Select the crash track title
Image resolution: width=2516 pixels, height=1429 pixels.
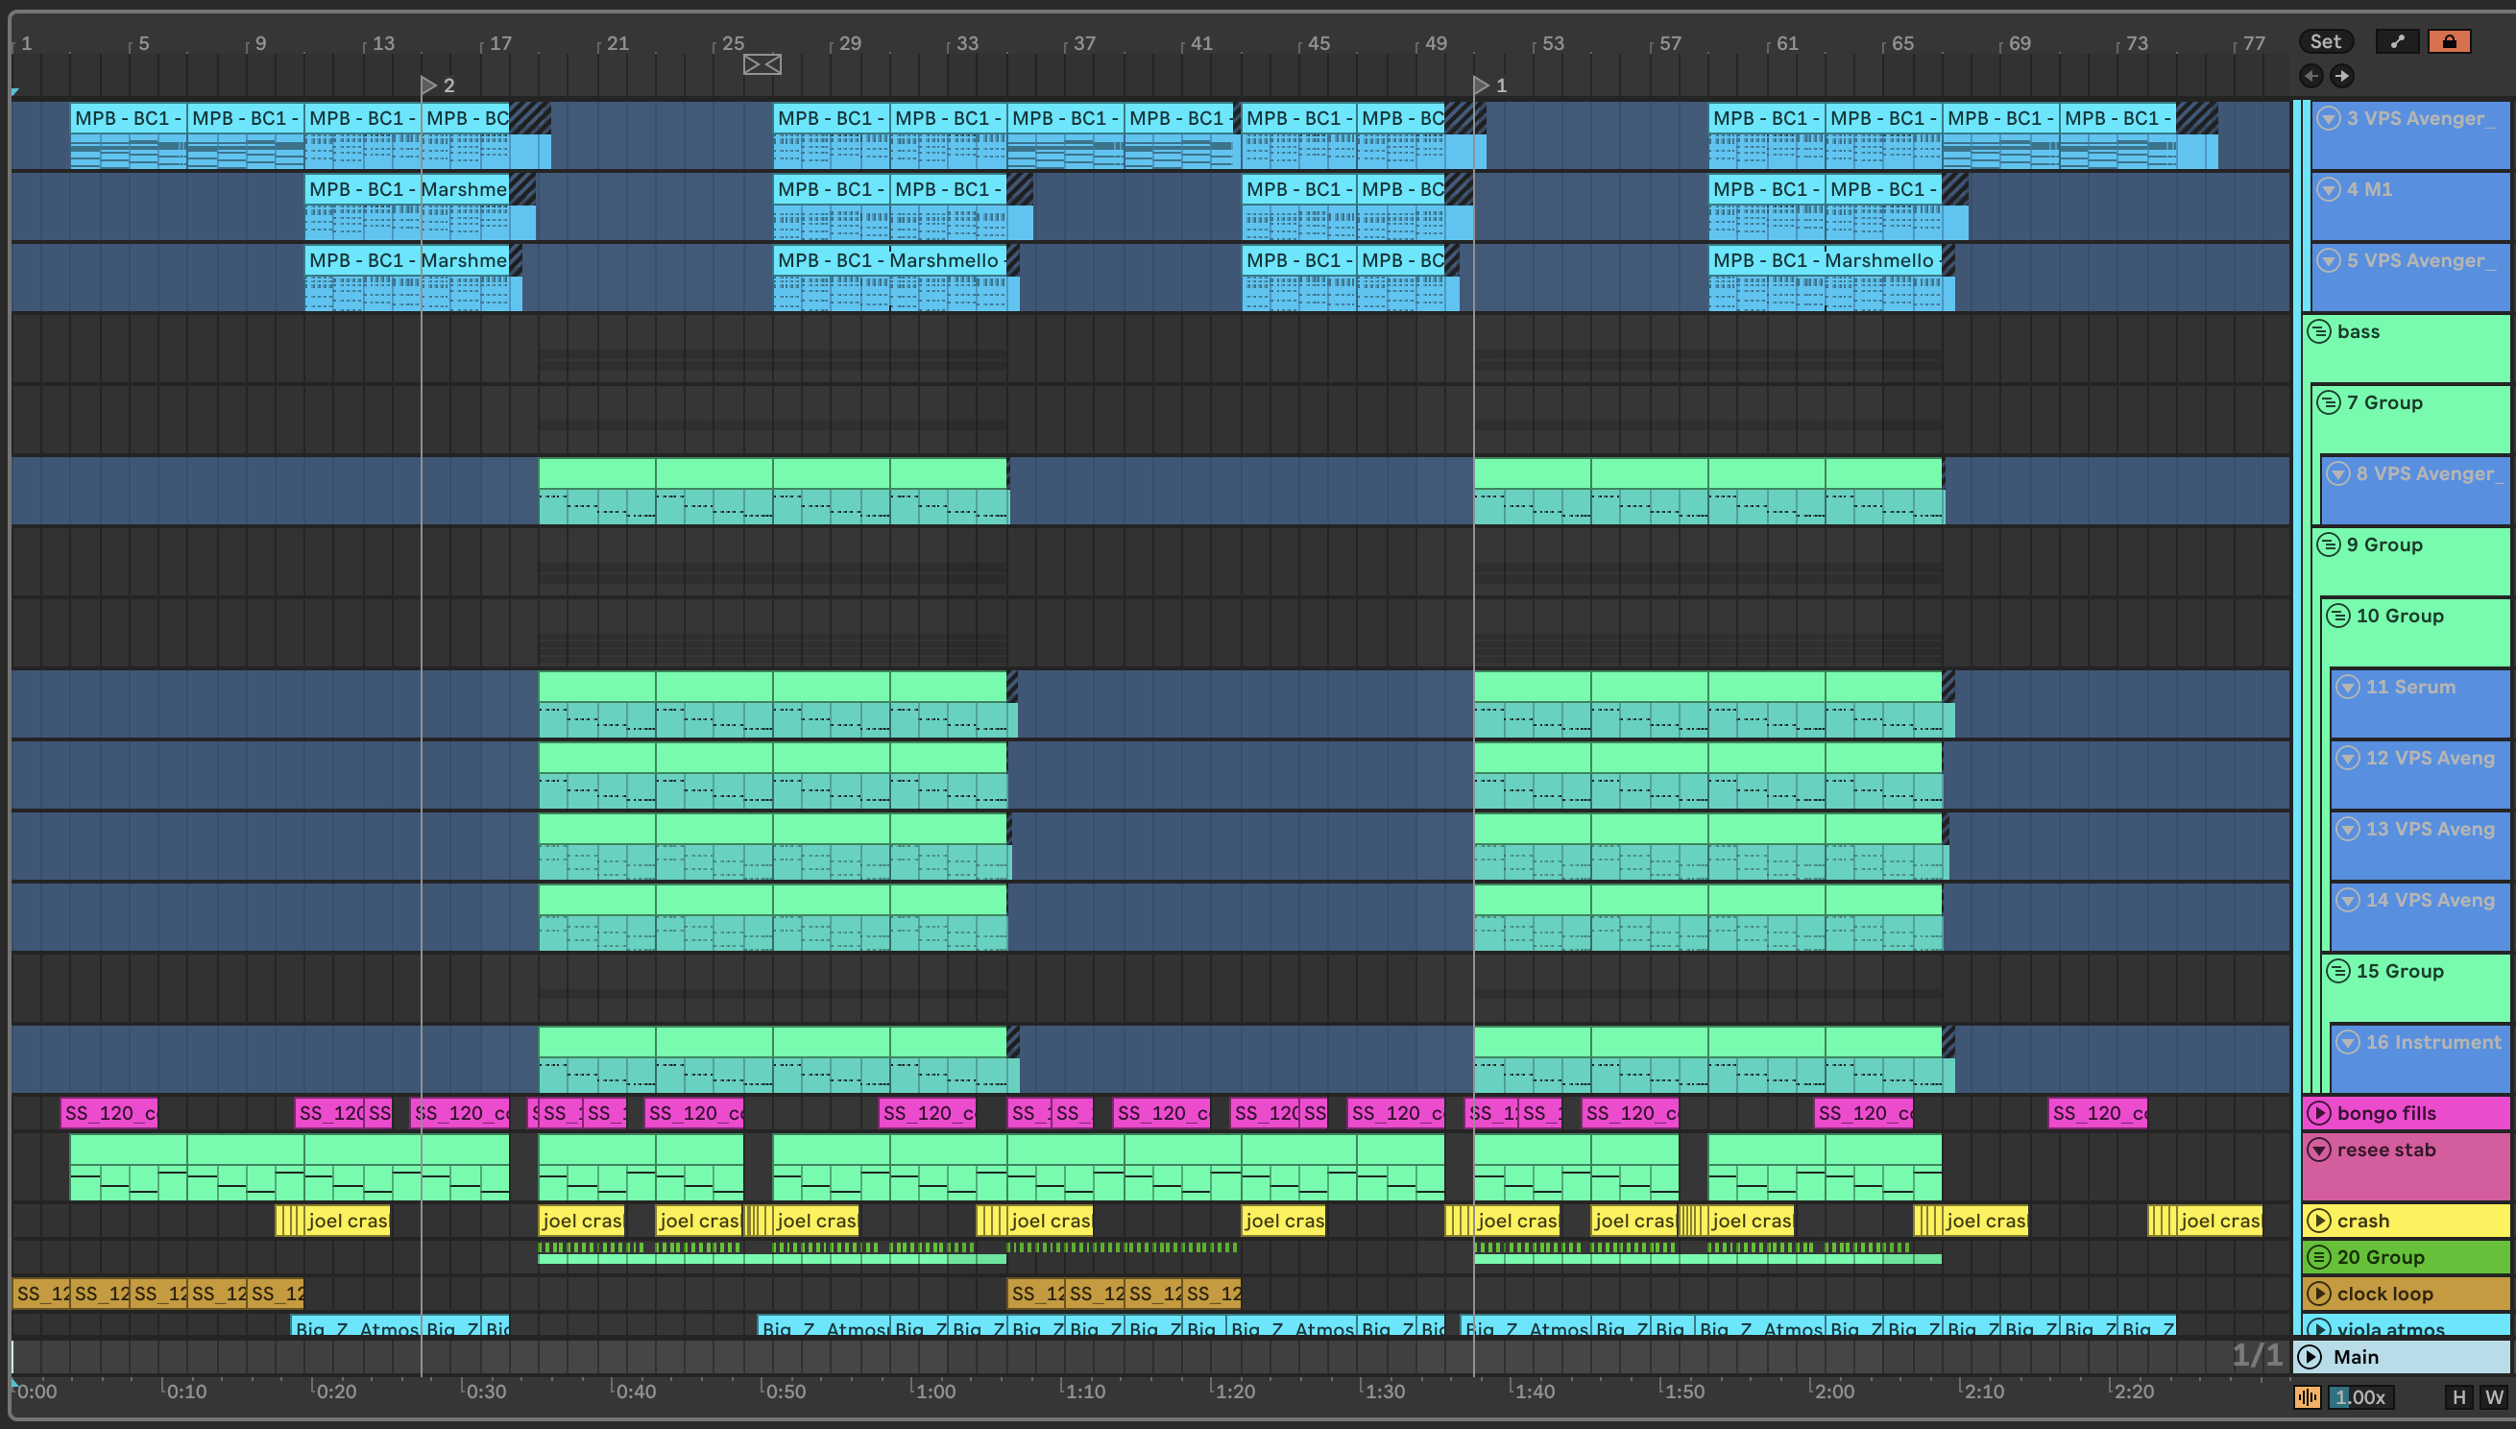[x=2363, y=1221]
